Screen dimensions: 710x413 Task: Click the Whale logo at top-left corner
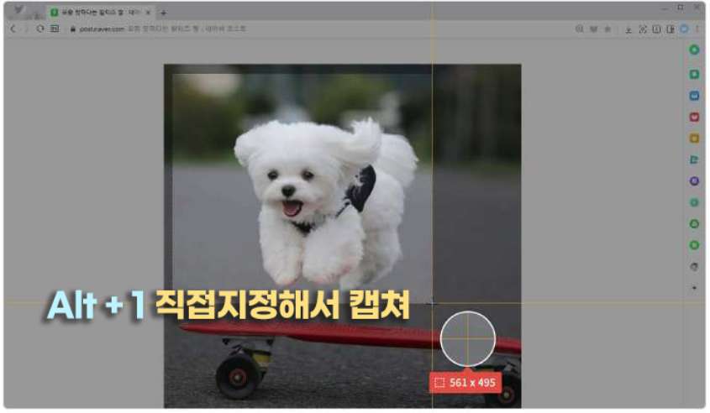click(x=18, y=10)
